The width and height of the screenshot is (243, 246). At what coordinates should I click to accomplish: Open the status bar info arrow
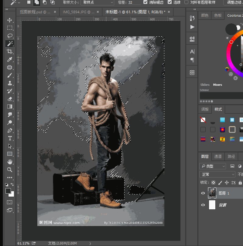tap(90, 244)
